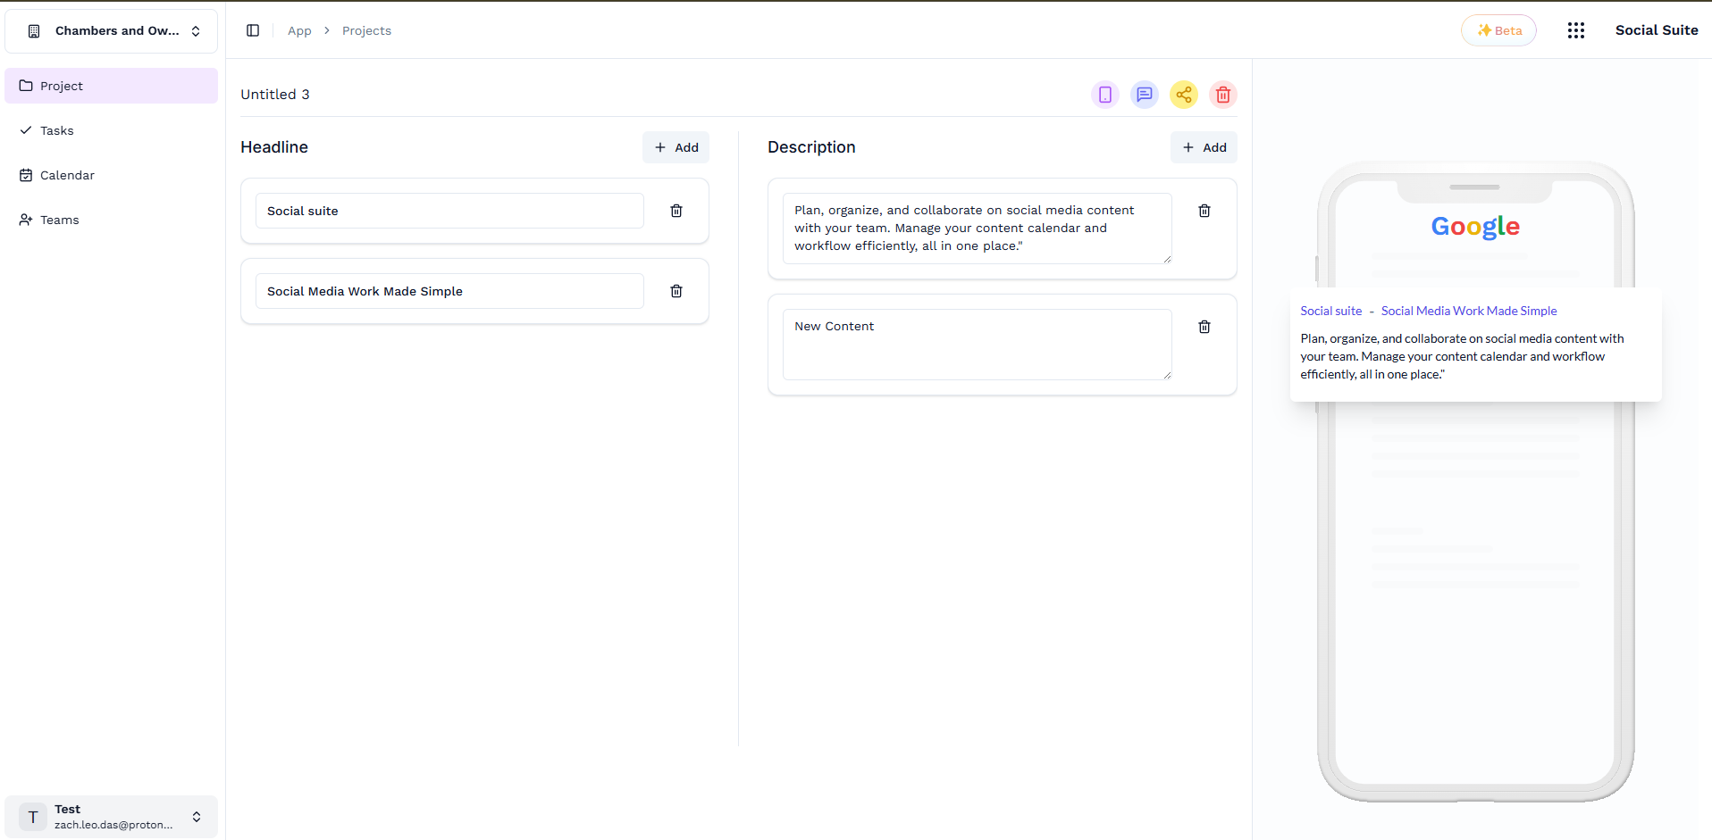Click 'Social Media Work Made Simple' preview link
The height and width of the screenshot is (840, 1712).
coord(1469,311)
